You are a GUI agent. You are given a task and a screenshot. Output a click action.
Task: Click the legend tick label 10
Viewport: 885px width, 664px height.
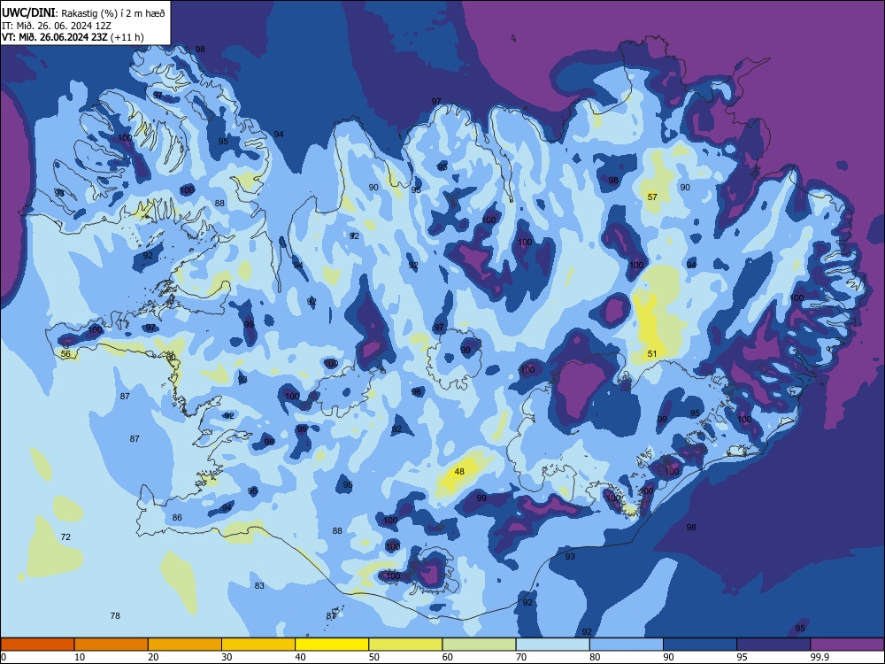80,657
